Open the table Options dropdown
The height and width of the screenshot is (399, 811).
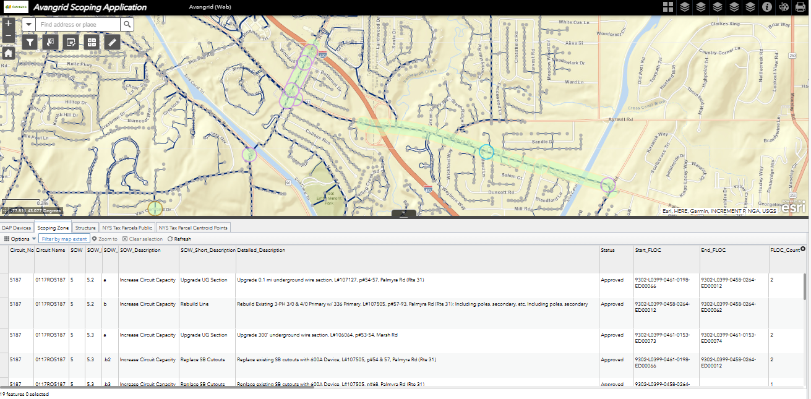(x=20, y=239)
